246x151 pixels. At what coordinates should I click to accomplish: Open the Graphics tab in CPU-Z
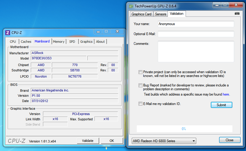tap(86, 42)
